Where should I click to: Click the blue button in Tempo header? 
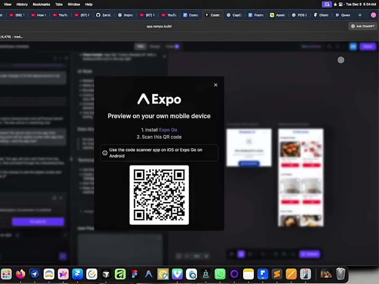pyautogui.click(x=353, y=46)
